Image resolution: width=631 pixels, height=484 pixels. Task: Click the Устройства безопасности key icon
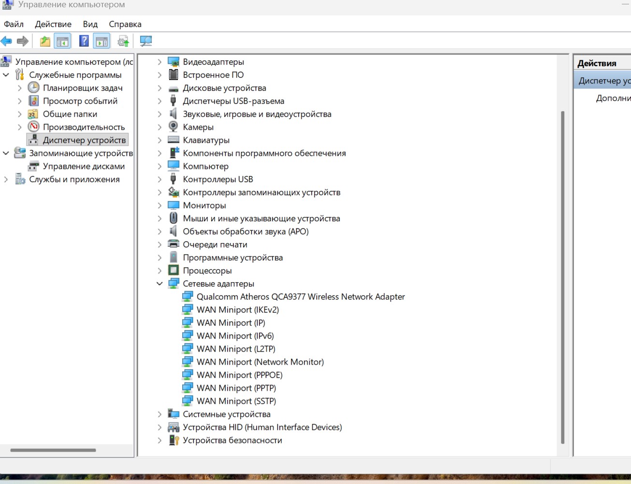[x=173, y=440]
